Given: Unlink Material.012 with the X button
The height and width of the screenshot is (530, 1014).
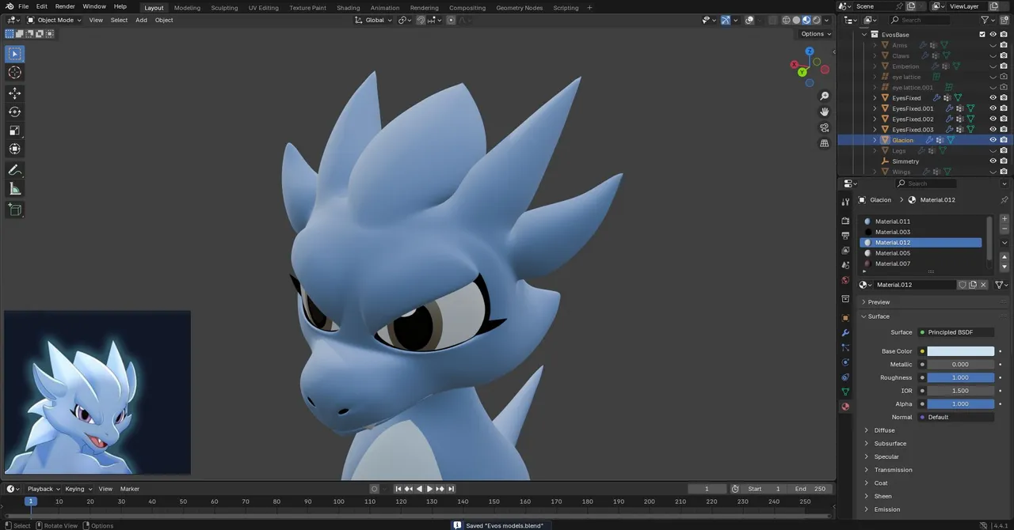Looking at the screenshot, I should coord(984,285).
